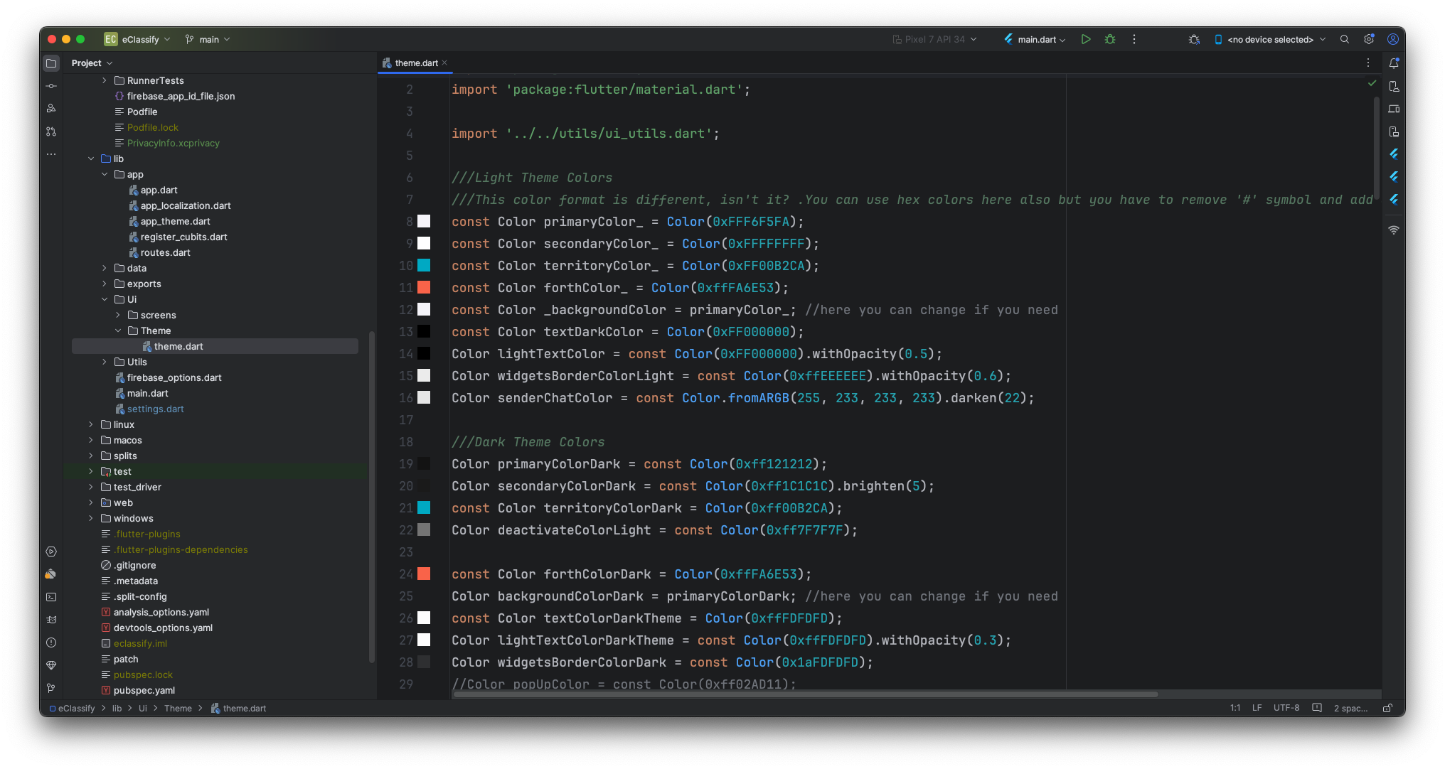Collapse the Theme folder
Viewport: 1445px width, 769px height.
click(118, 330)
